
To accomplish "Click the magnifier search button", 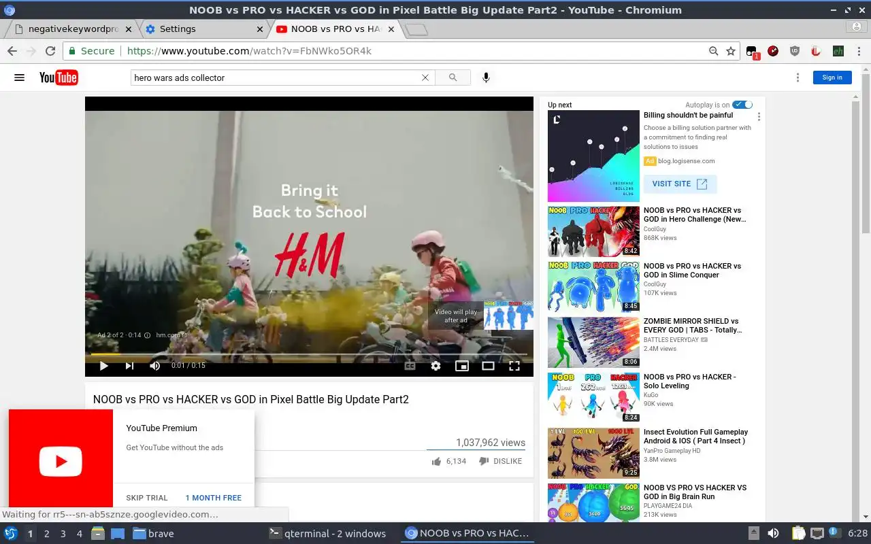I will pos(453,78).
